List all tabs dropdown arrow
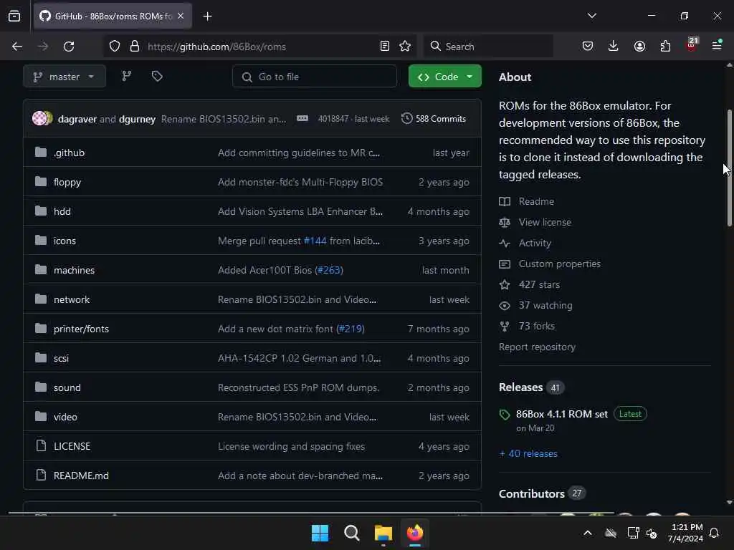This screenshot has height=550, width=734. tap(592, 16)
